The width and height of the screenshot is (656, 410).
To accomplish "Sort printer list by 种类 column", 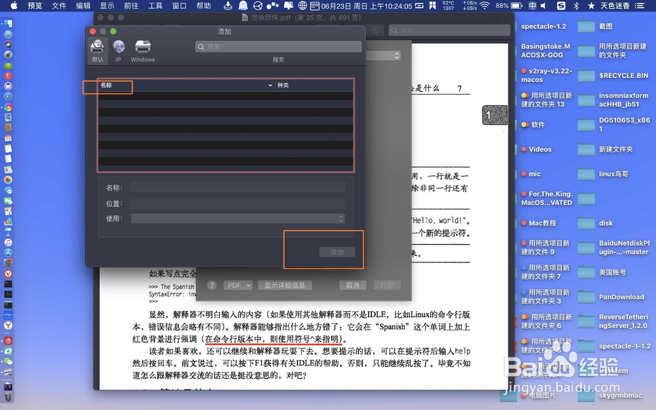I will point(283,85).
